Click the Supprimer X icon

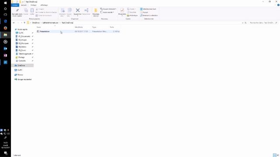click(78, 10)
